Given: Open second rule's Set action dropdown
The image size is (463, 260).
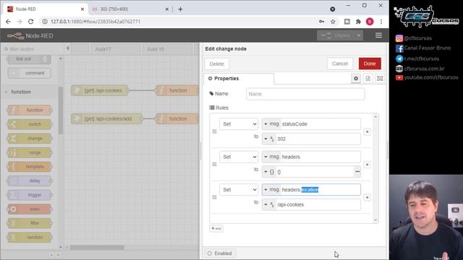Looking at the screenshot, I should click(239, 157).
